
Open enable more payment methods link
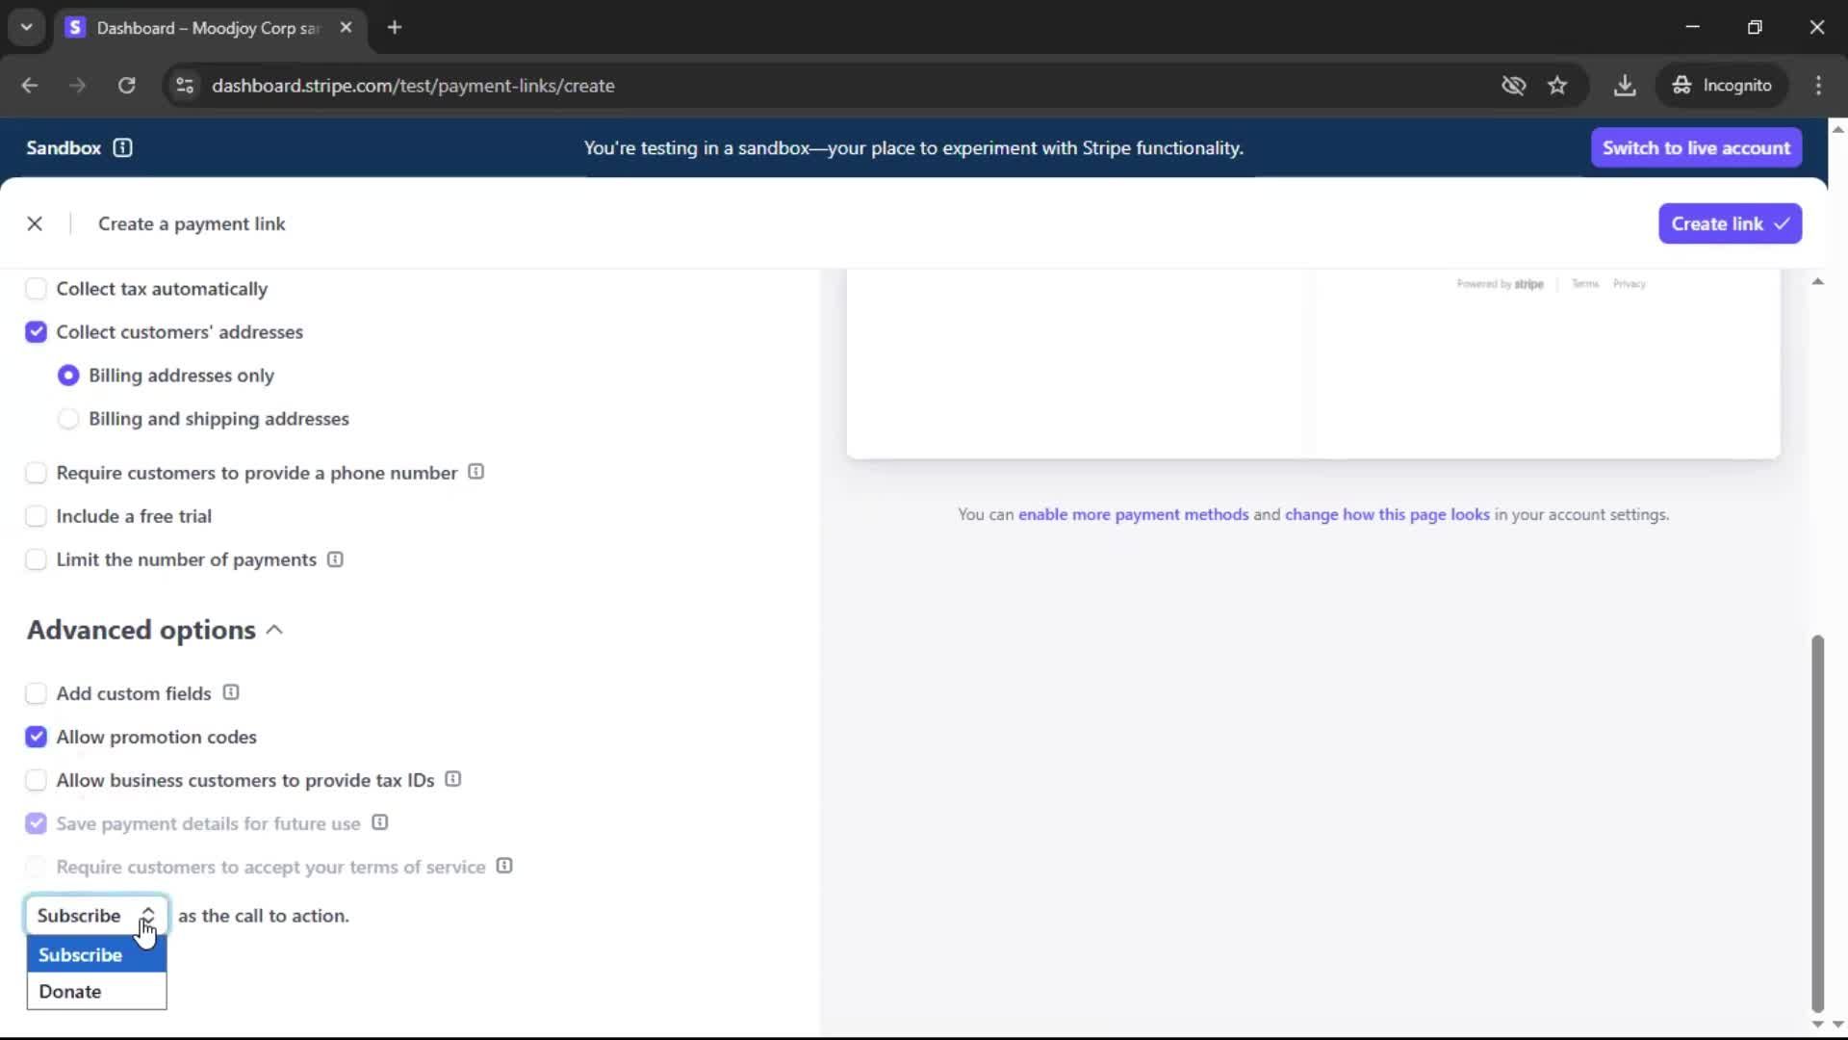[x=1133, y=514]
